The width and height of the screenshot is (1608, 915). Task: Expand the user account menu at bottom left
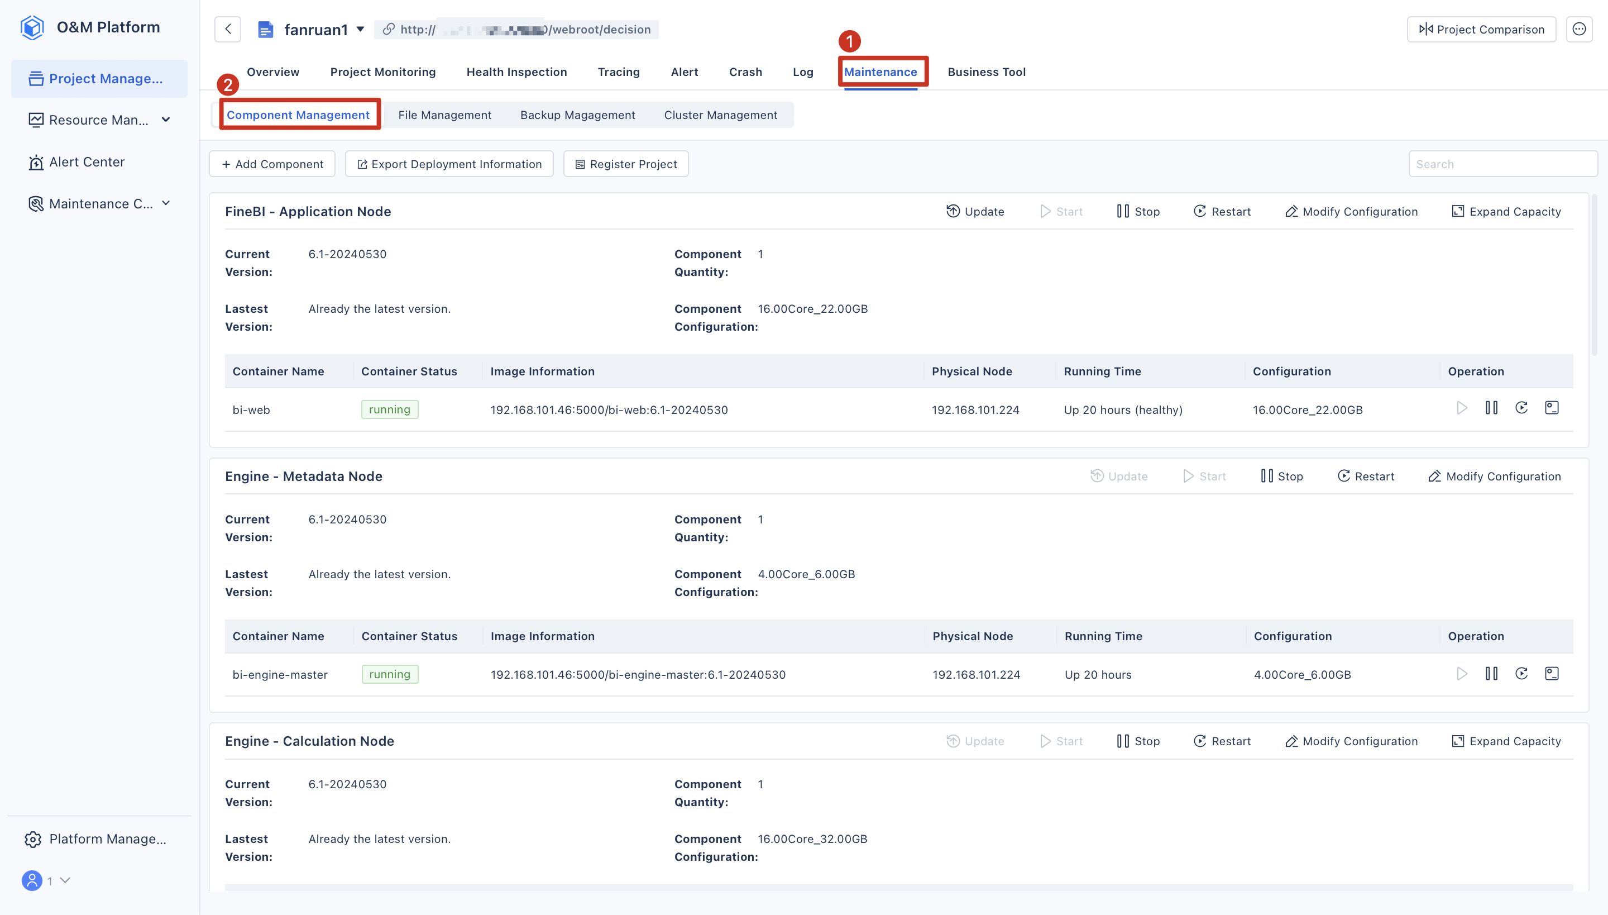65,880
